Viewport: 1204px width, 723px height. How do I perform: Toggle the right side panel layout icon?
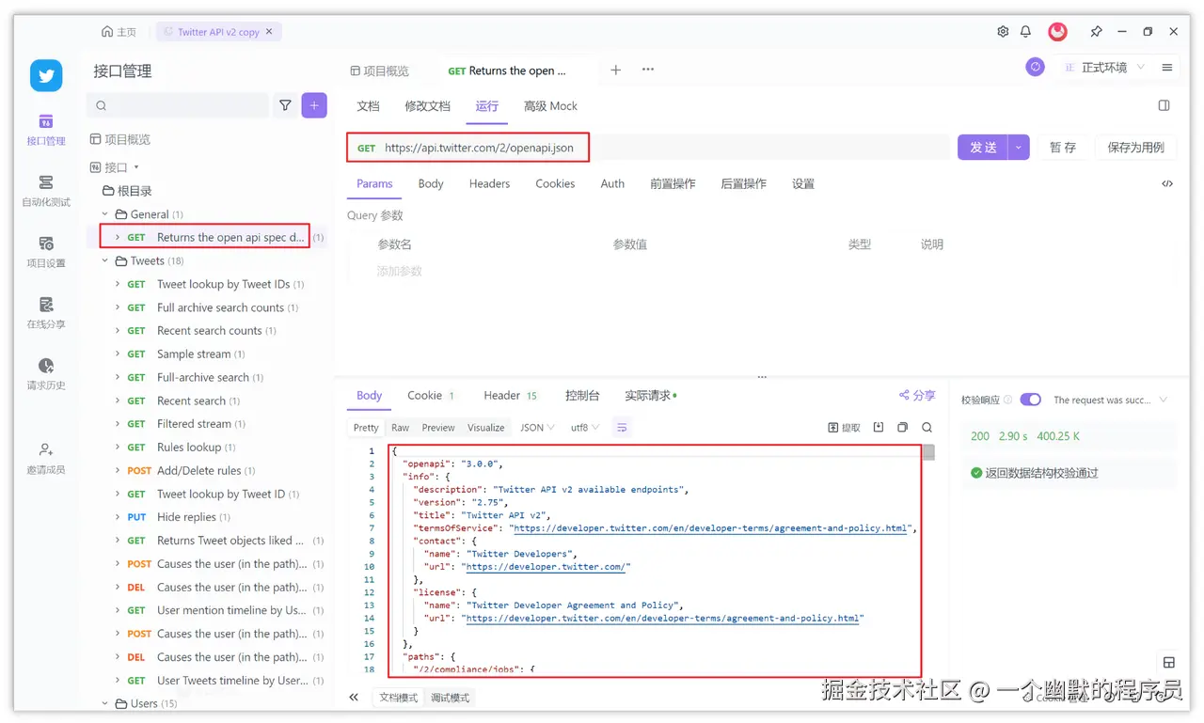[x=1164, y=105]
